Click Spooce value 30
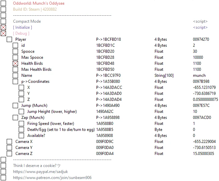Image resolution: width=219 pixels, height=181 pixels. coord(195,51)
